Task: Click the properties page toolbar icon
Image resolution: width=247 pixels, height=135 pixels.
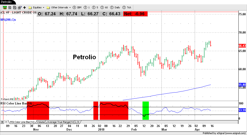Action: click(20, 7)
